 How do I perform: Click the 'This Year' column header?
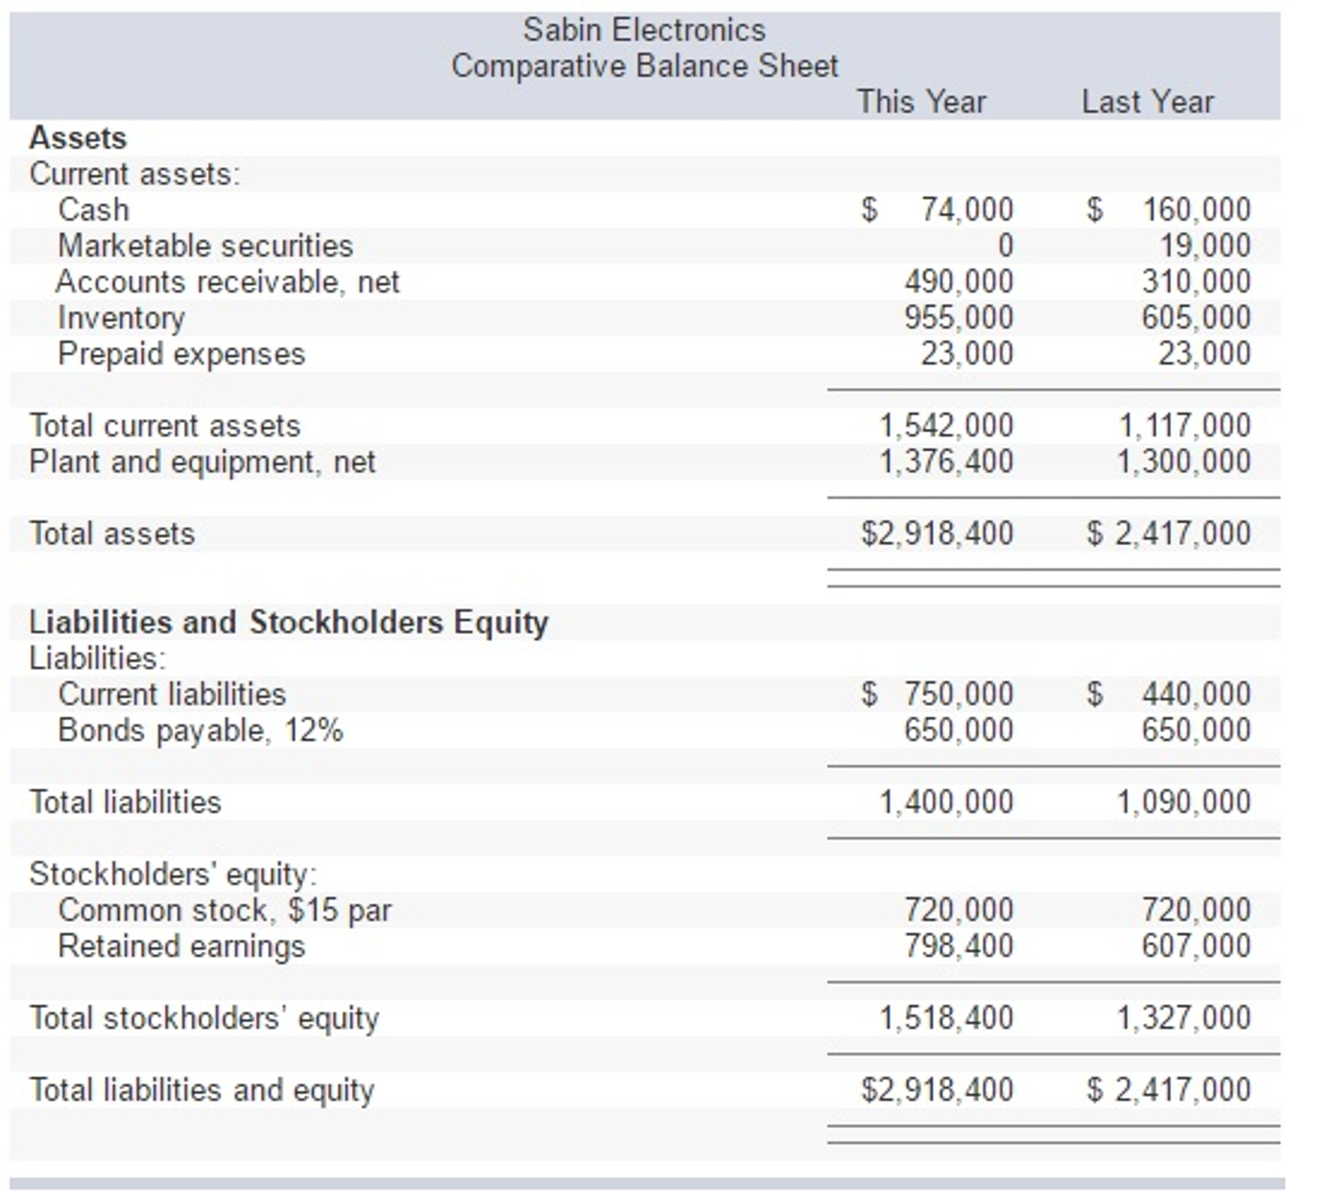tap(921, 102)
